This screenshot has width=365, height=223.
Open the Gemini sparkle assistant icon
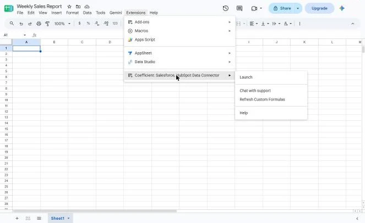click(342, 8)
